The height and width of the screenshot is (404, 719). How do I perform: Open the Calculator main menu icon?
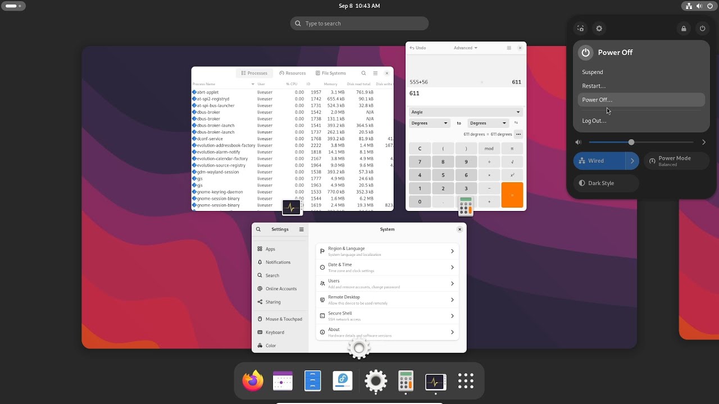click(x=509, y=48)
